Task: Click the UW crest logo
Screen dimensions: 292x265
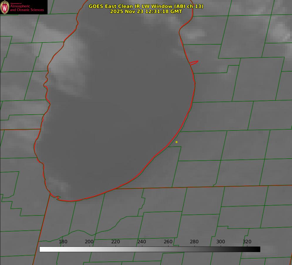Action: tap(5, 7)
